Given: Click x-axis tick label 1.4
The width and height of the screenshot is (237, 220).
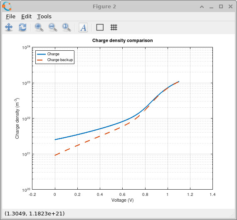Looking at the screenshot, I should [x=212, y=195].
